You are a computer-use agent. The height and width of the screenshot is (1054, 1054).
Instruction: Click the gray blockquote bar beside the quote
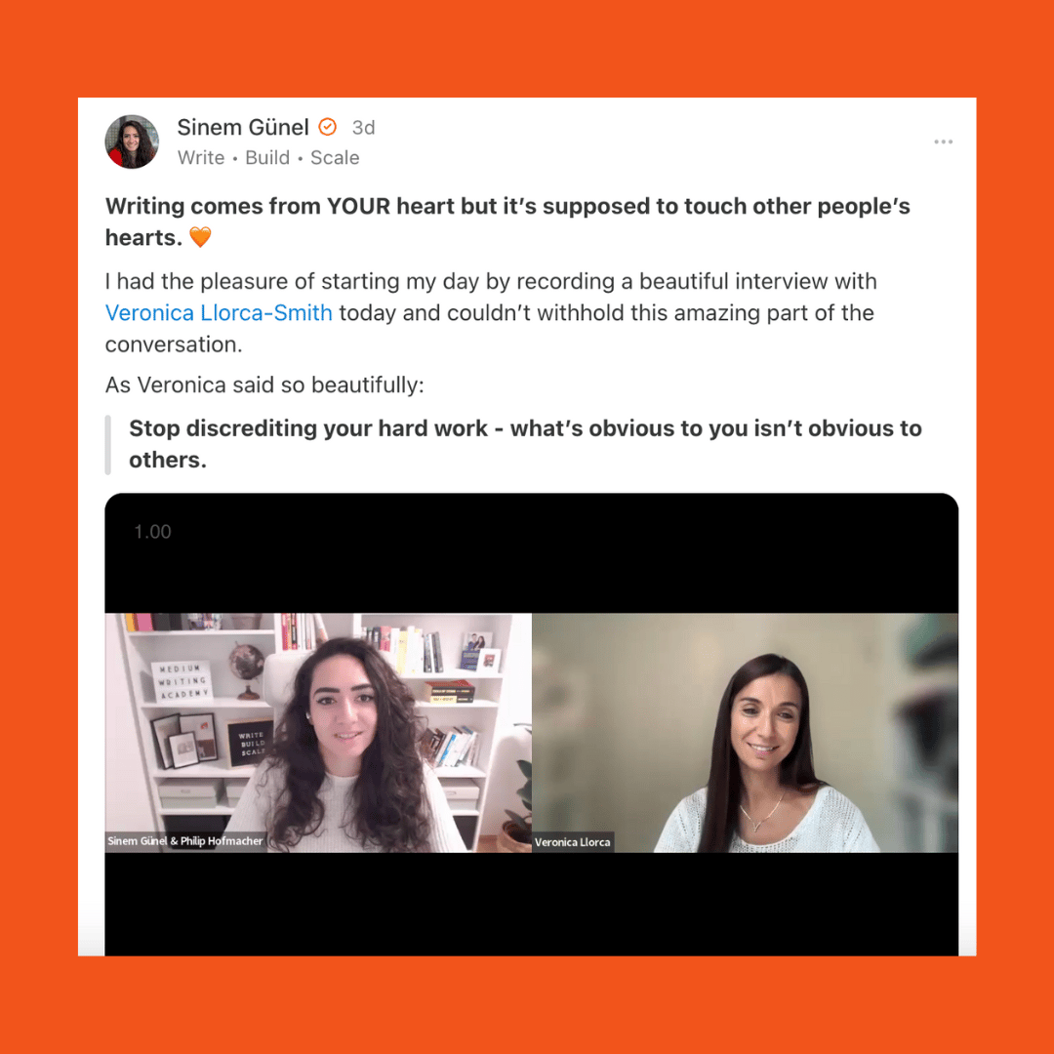click(107, 445)
